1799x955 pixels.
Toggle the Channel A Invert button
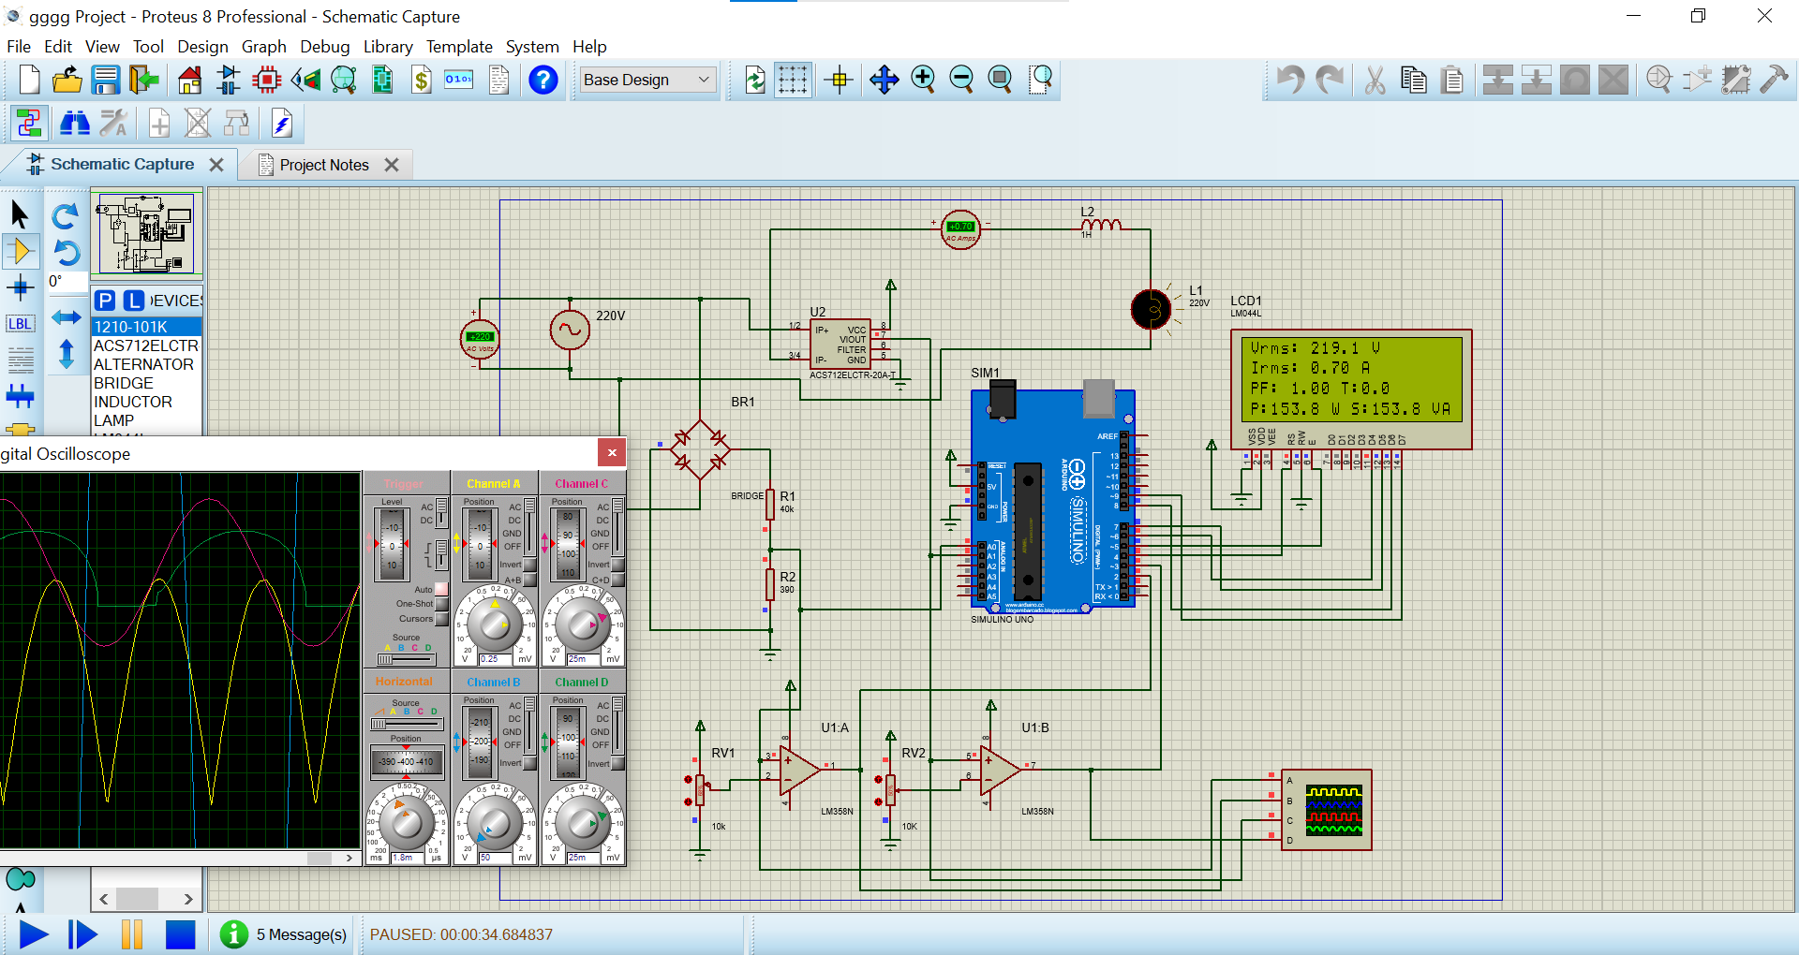tap(530, 565)
